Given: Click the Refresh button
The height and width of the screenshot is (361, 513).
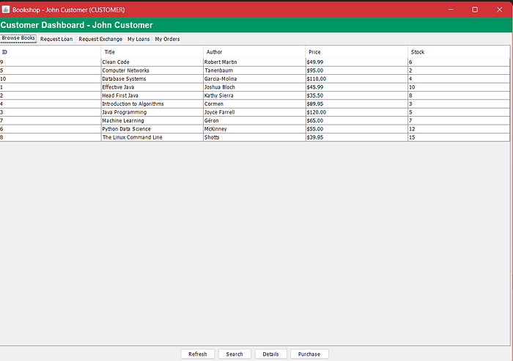Looking at the screenshot, I should [198, 354].
